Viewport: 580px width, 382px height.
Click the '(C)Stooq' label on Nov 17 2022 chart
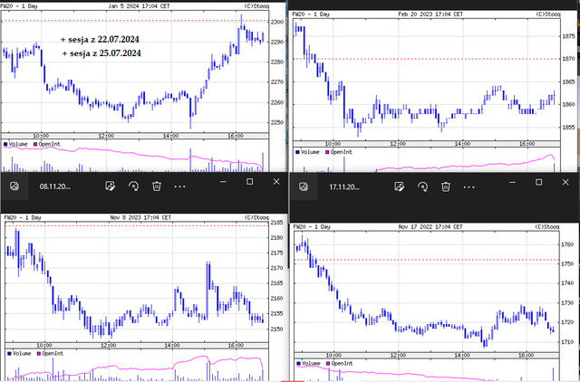point(547,226)
